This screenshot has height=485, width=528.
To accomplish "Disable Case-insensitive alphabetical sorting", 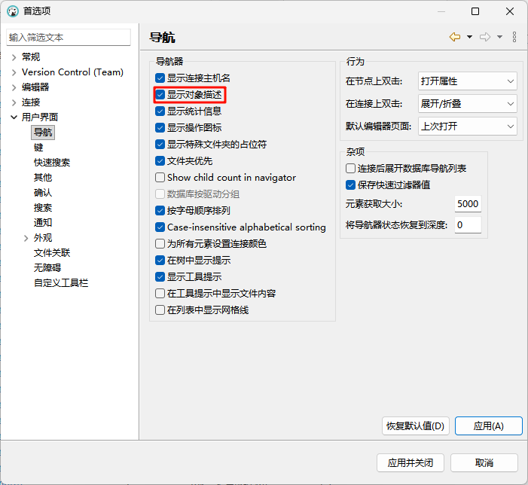I will tap(160, 227).
